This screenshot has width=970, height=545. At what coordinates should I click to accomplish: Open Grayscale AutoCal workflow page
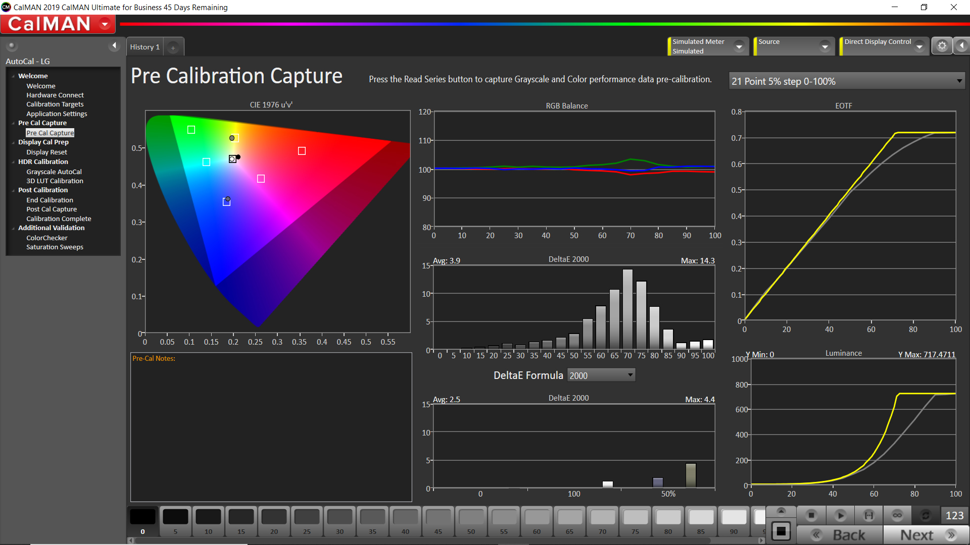tap(54, 172)
